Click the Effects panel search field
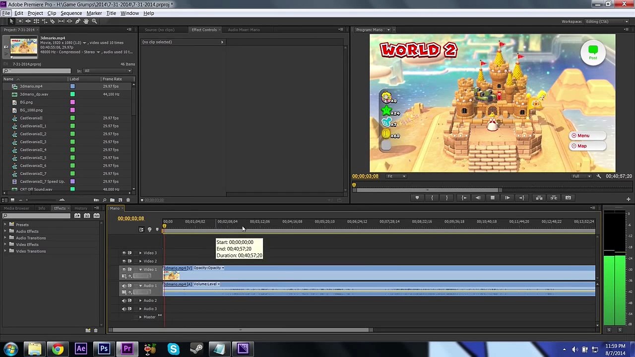635x357 pixels. [x=37, y=216]
